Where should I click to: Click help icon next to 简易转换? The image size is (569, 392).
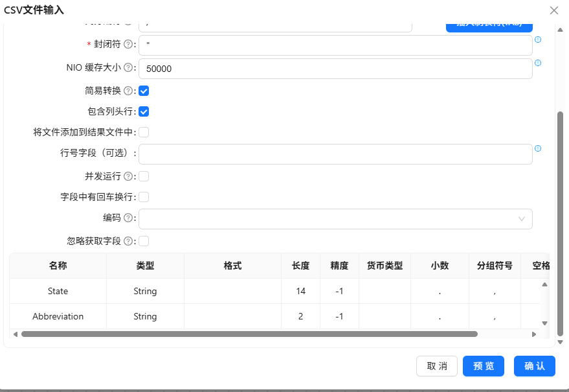(128, 91)
